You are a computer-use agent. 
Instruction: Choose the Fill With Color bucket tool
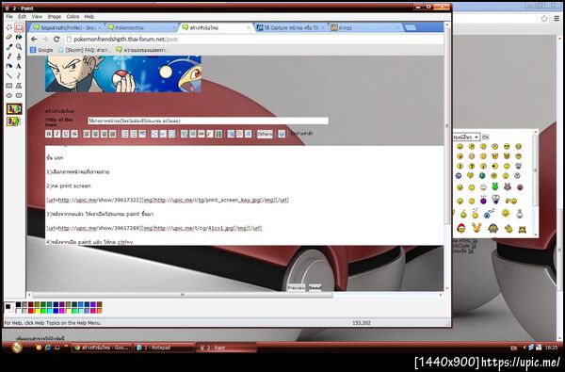click(x=19, y=37)
